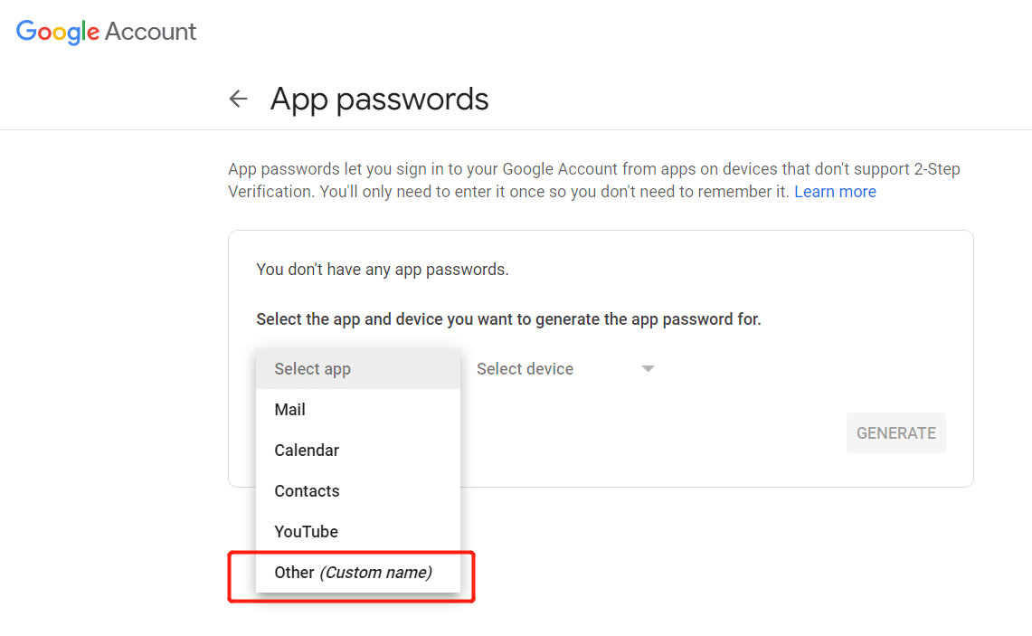
Task: Click the Select app dropdown header
Action: coord(358,369)
